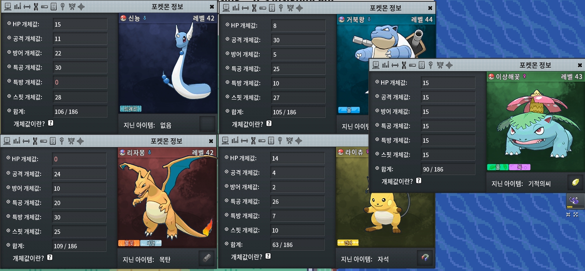Select the key-shaped icon in 신뇽 window
The width and height of the screenshot is (585, 271).
62,7
